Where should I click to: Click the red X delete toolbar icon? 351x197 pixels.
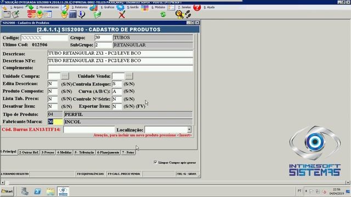pyautogui.click(x=122, y=15)
